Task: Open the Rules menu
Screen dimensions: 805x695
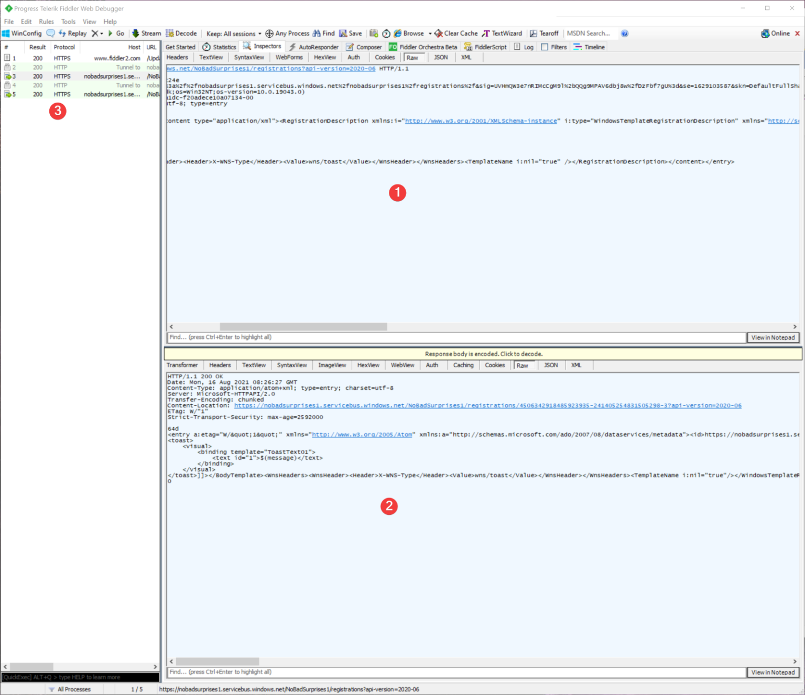Action: pos(46,21)
